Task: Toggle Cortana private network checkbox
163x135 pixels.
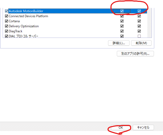Action: point(122,21)
